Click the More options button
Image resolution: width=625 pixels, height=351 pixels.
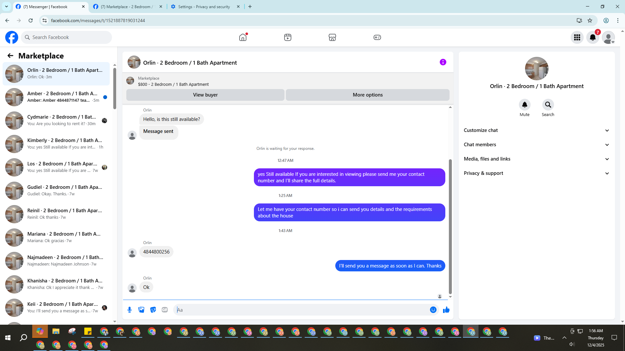point(368,95)
